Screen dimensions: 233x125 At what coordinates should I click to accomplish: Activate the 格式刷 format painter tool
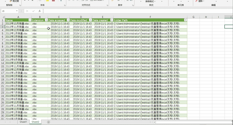coord(14,1)
